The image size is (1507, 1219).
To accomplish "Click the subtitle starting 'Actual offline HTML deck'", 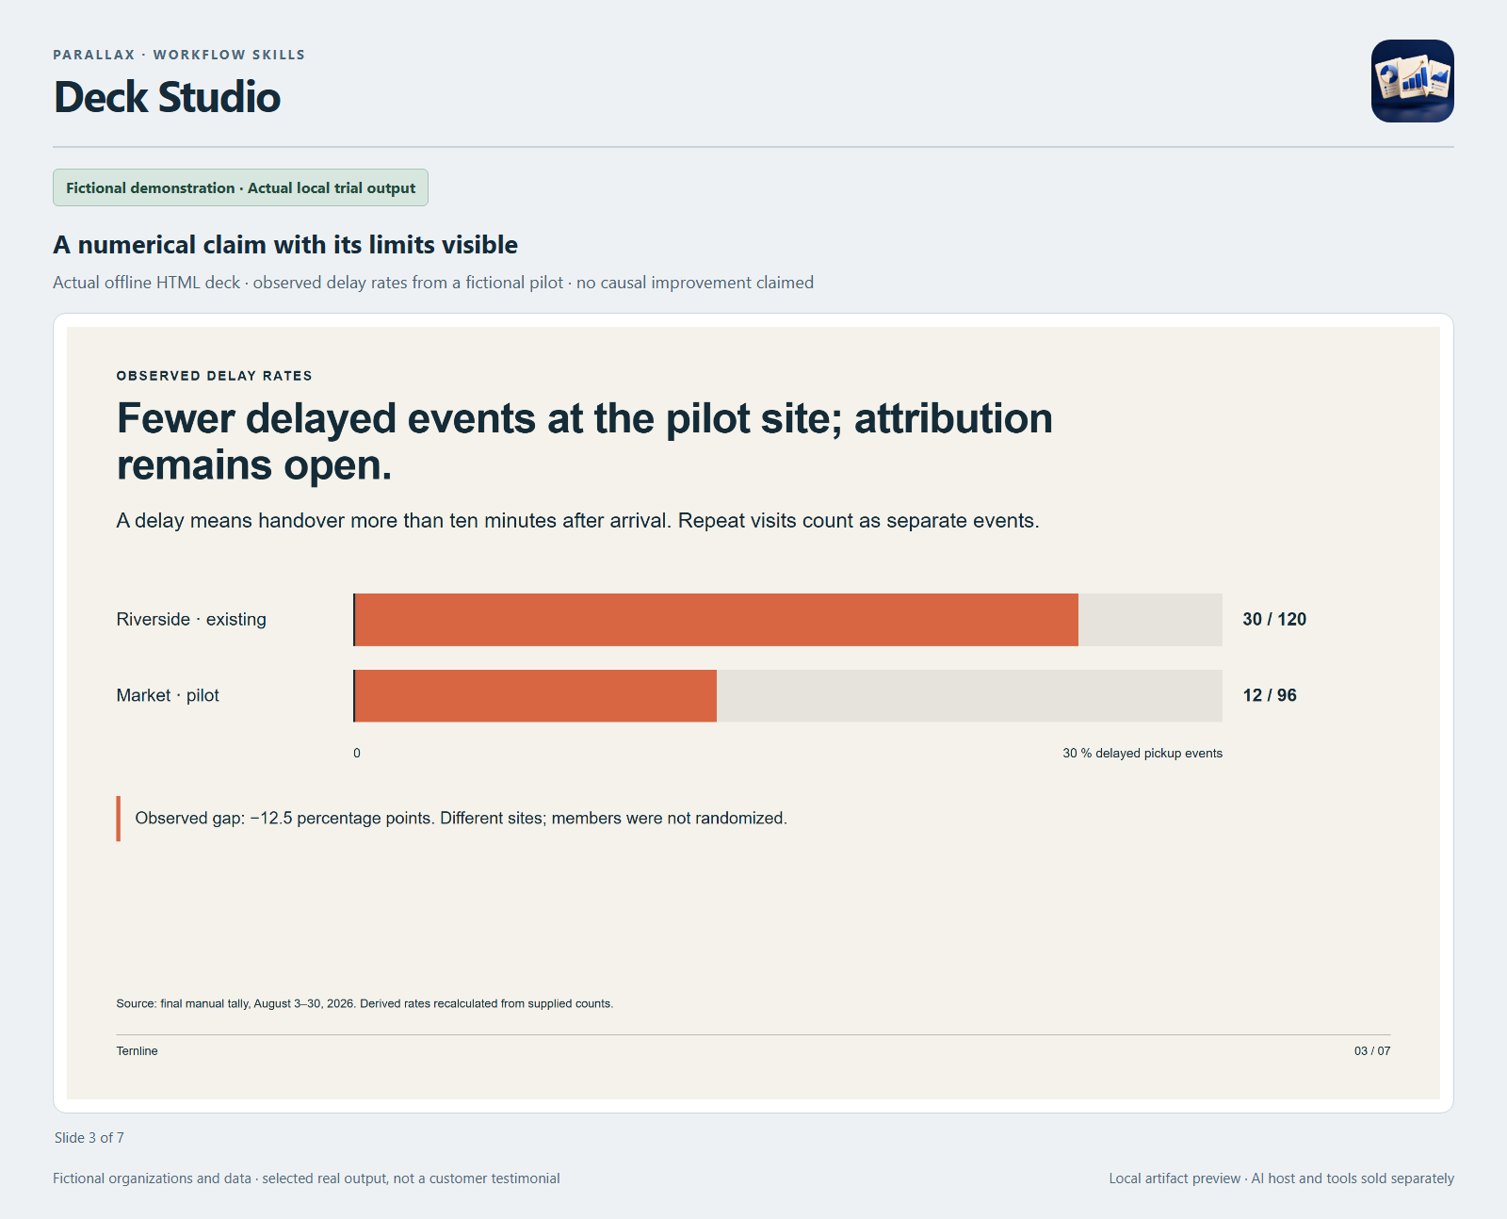I will [433, 283].
